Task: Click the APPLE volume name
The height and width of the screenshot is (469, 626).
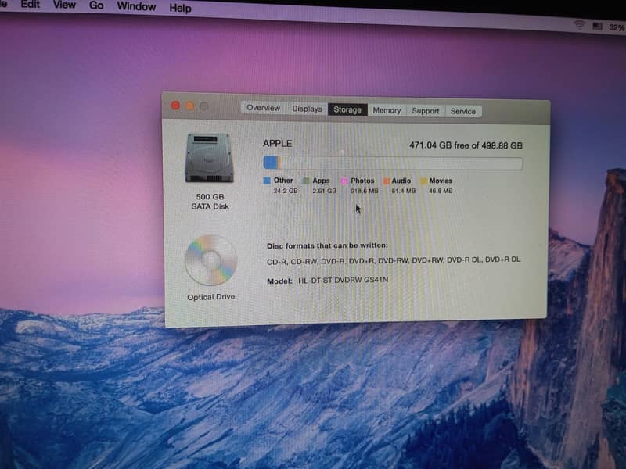Action: (278, 144)
